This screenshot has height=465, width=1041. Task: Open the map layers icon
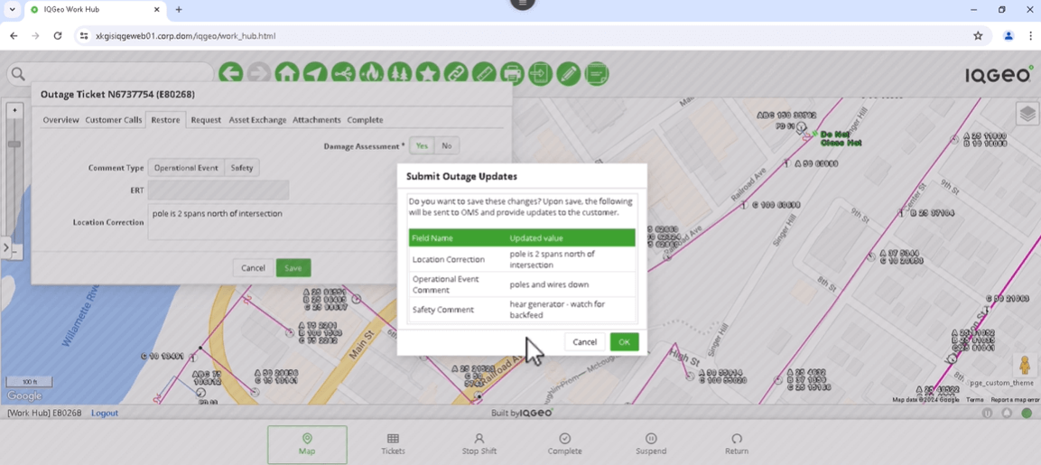pyautogui.click(x=1027, y=114)
